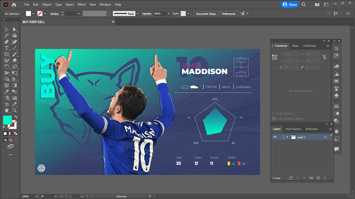Pick the Mesh tool
355x199 pixels.
pyautogui.click(x=7, y=85)
